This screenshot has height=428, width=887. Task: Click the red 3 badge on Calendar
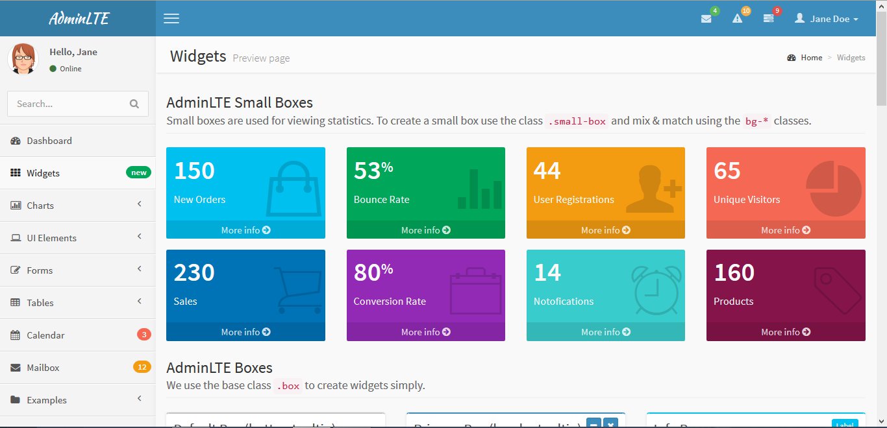pos(144,335)
